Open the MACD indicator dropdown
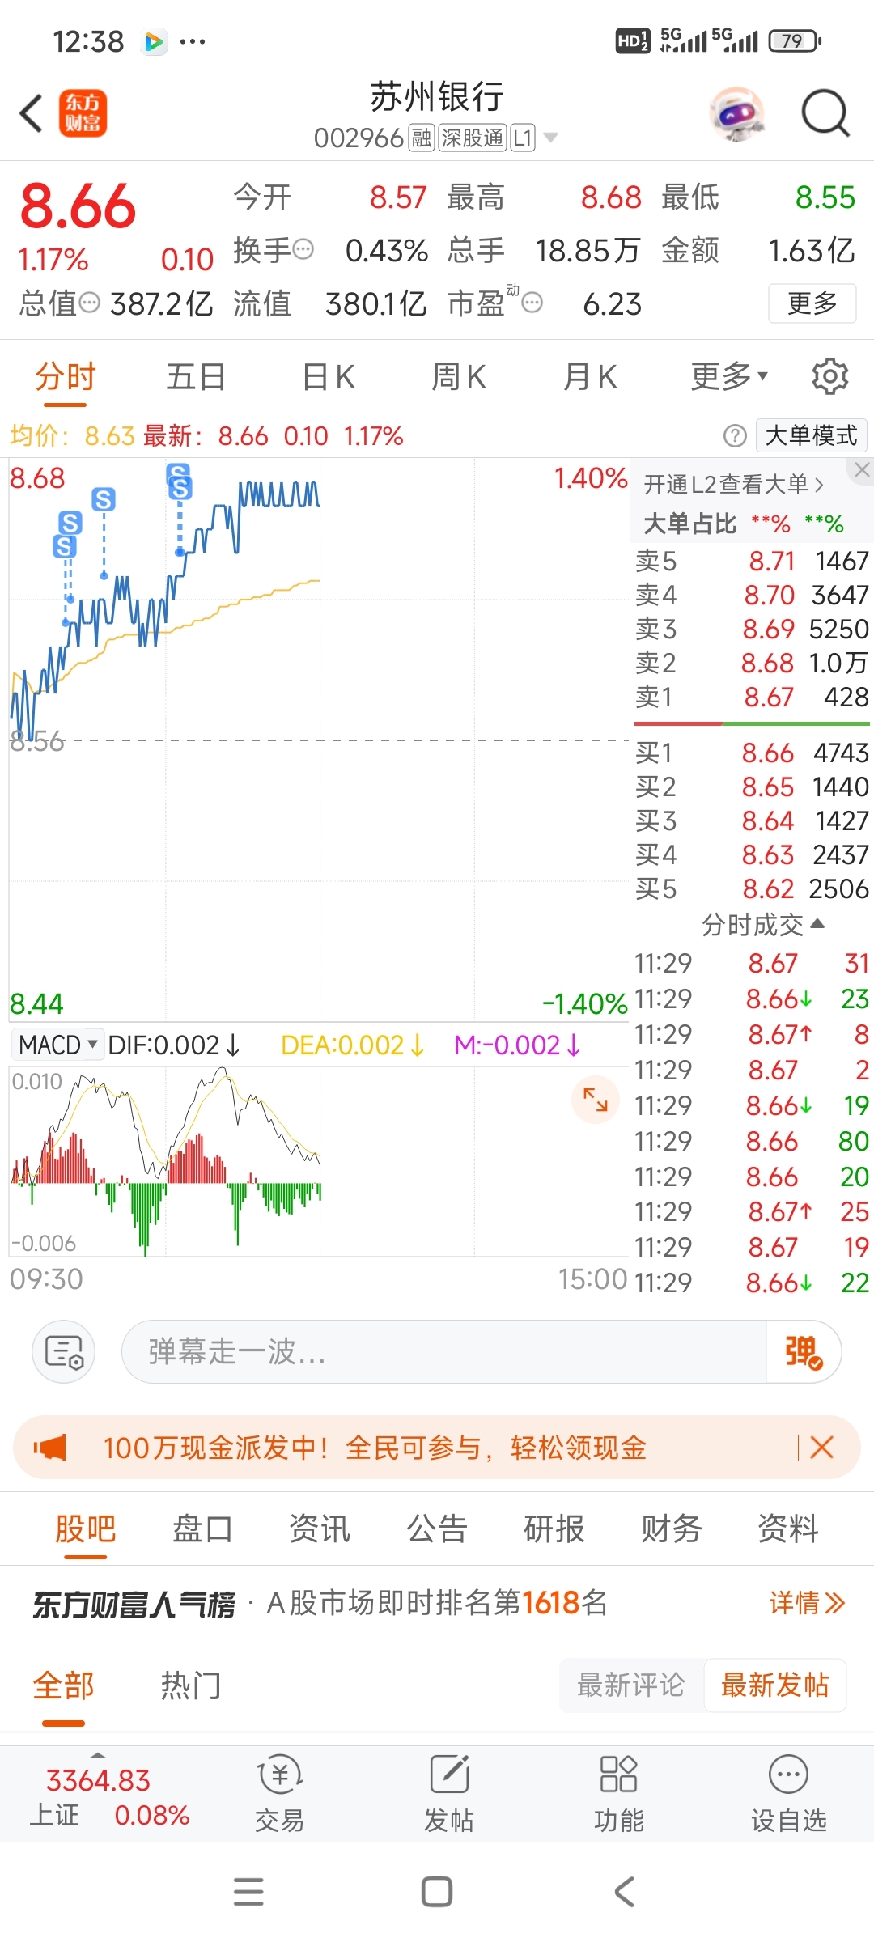The width and height of the screenshot is (874, 1942). click(x=57, y=1045)
